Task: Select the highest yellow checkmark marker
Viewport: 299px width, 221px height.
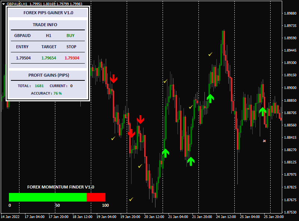Action: tap(210, 54)
